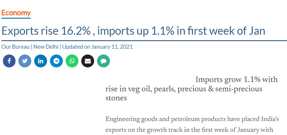
Task: Tweet this article via Twitter icon
Action: [25, 61]
